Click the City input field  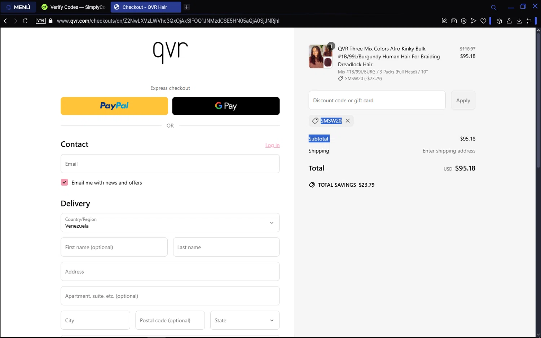pos(95,320)
